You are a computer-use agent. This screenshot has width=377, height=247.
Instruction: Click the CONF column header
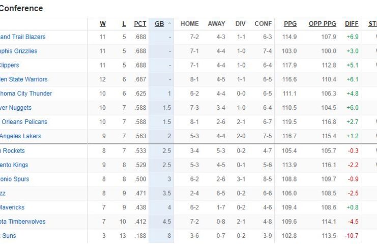pos(263,24)
